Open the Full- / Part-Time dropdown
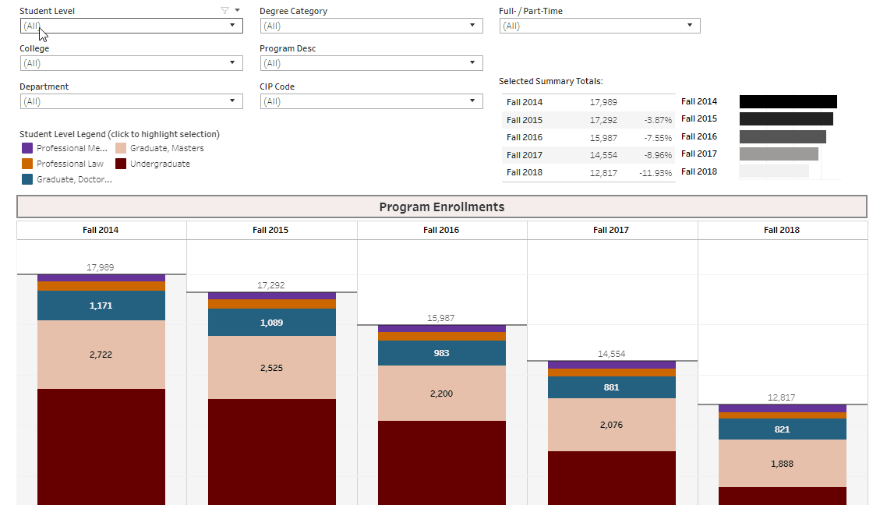 click(688, 26)
